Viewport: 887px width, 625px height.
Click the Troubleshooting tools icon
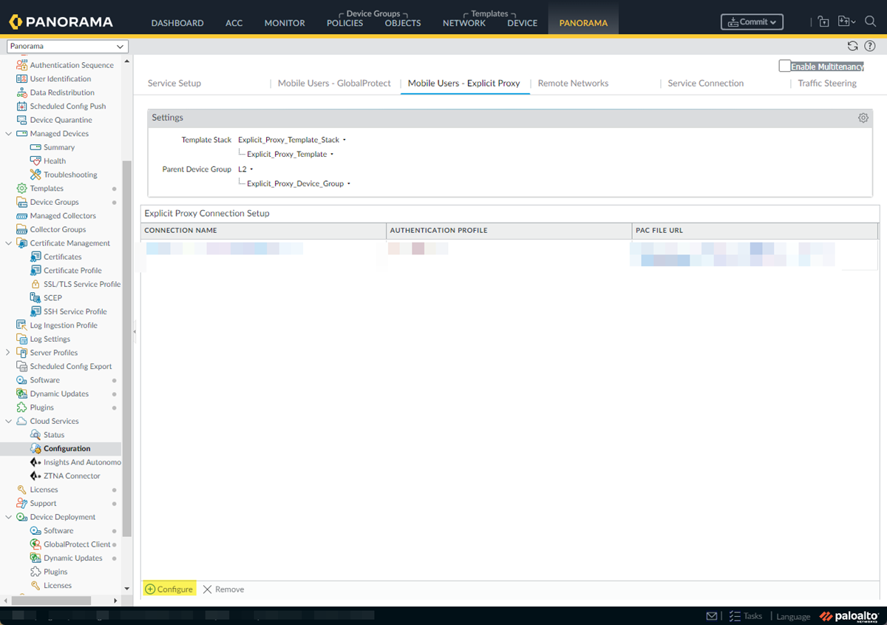coord(35,175)
